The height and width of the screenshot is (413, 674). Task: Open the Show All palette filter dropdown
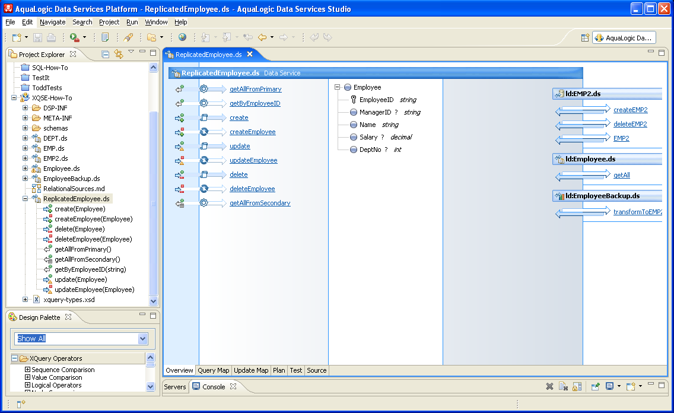143,339
